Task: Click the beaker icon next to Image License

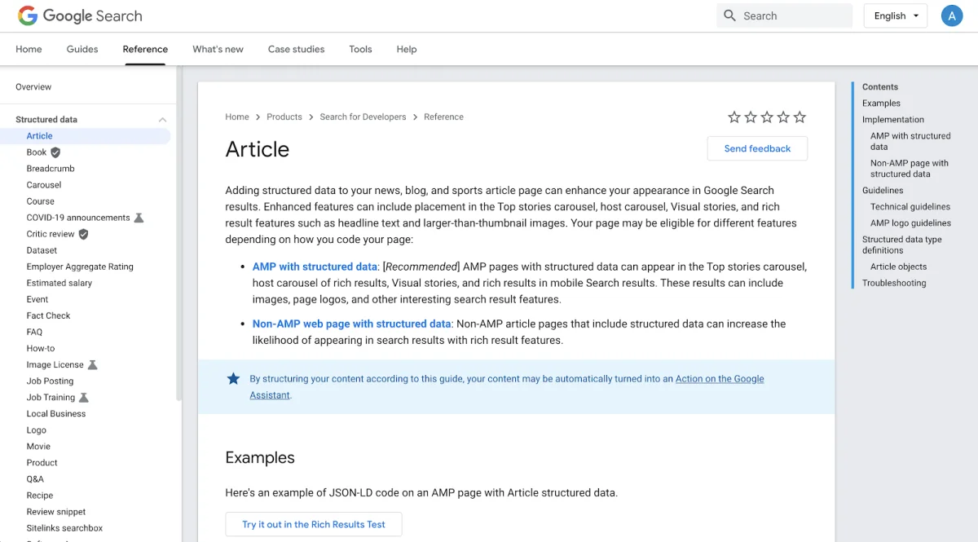Action: coord(92,365)
